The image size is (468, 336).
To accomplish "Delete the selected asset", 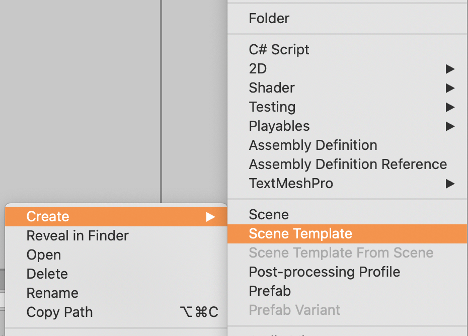I will tap(47, 274).
